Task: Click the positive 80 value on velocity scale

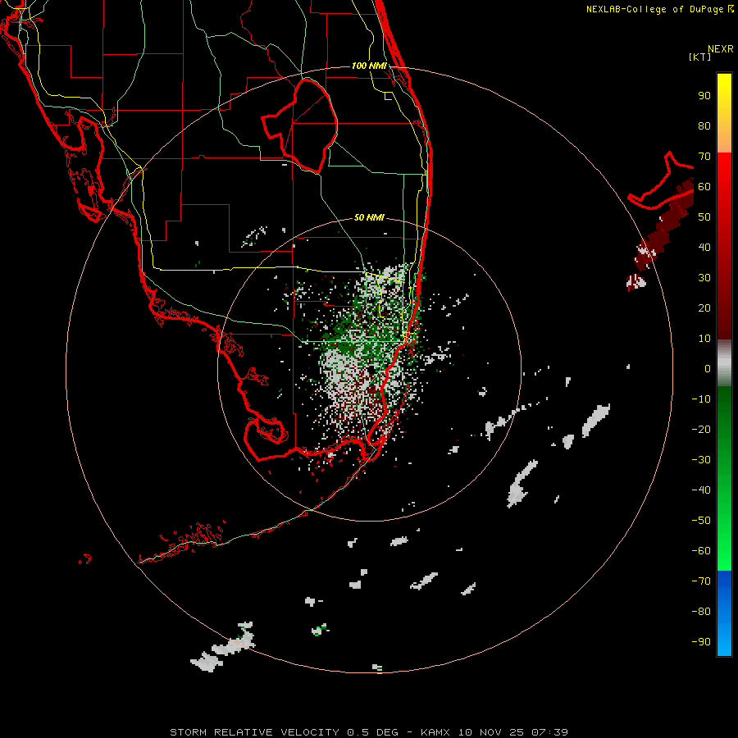Action: [704, 126]
